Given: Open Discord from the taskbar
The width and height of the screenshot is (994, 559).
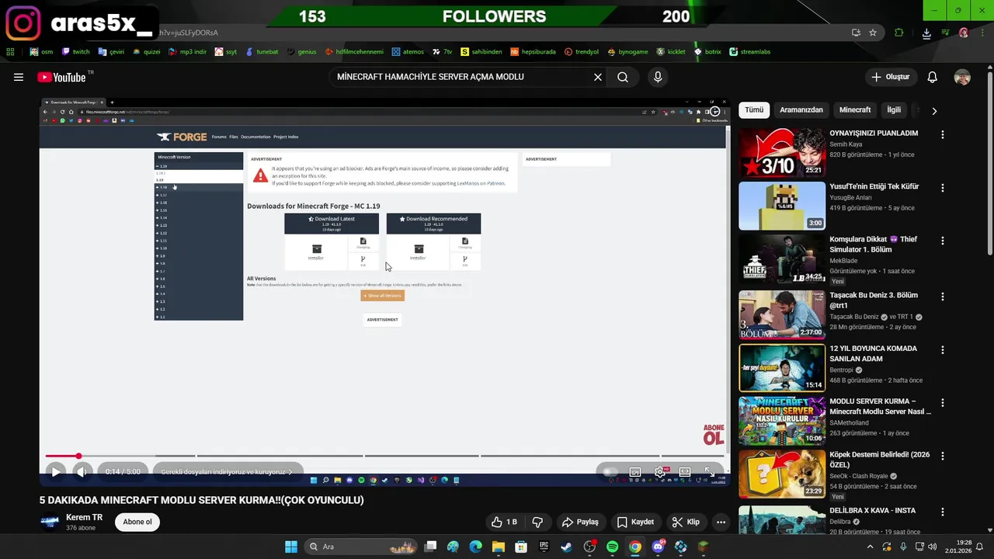Looking at the screenshot, I should [x=658, y=547].
